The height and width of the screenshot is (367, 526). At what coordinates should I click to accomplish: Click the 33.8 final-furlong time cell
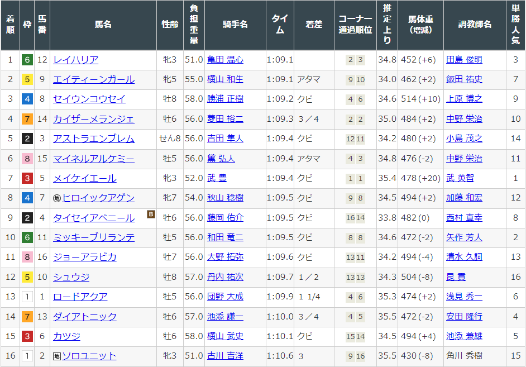[387, 218]
